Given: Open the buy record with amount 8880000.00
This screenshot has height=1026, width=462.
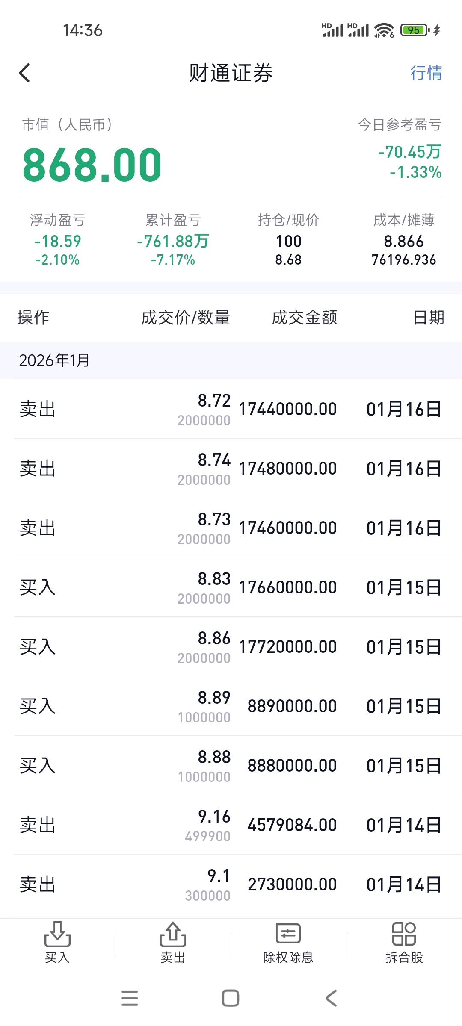Looking at the screenshot, I should (231, 766).
